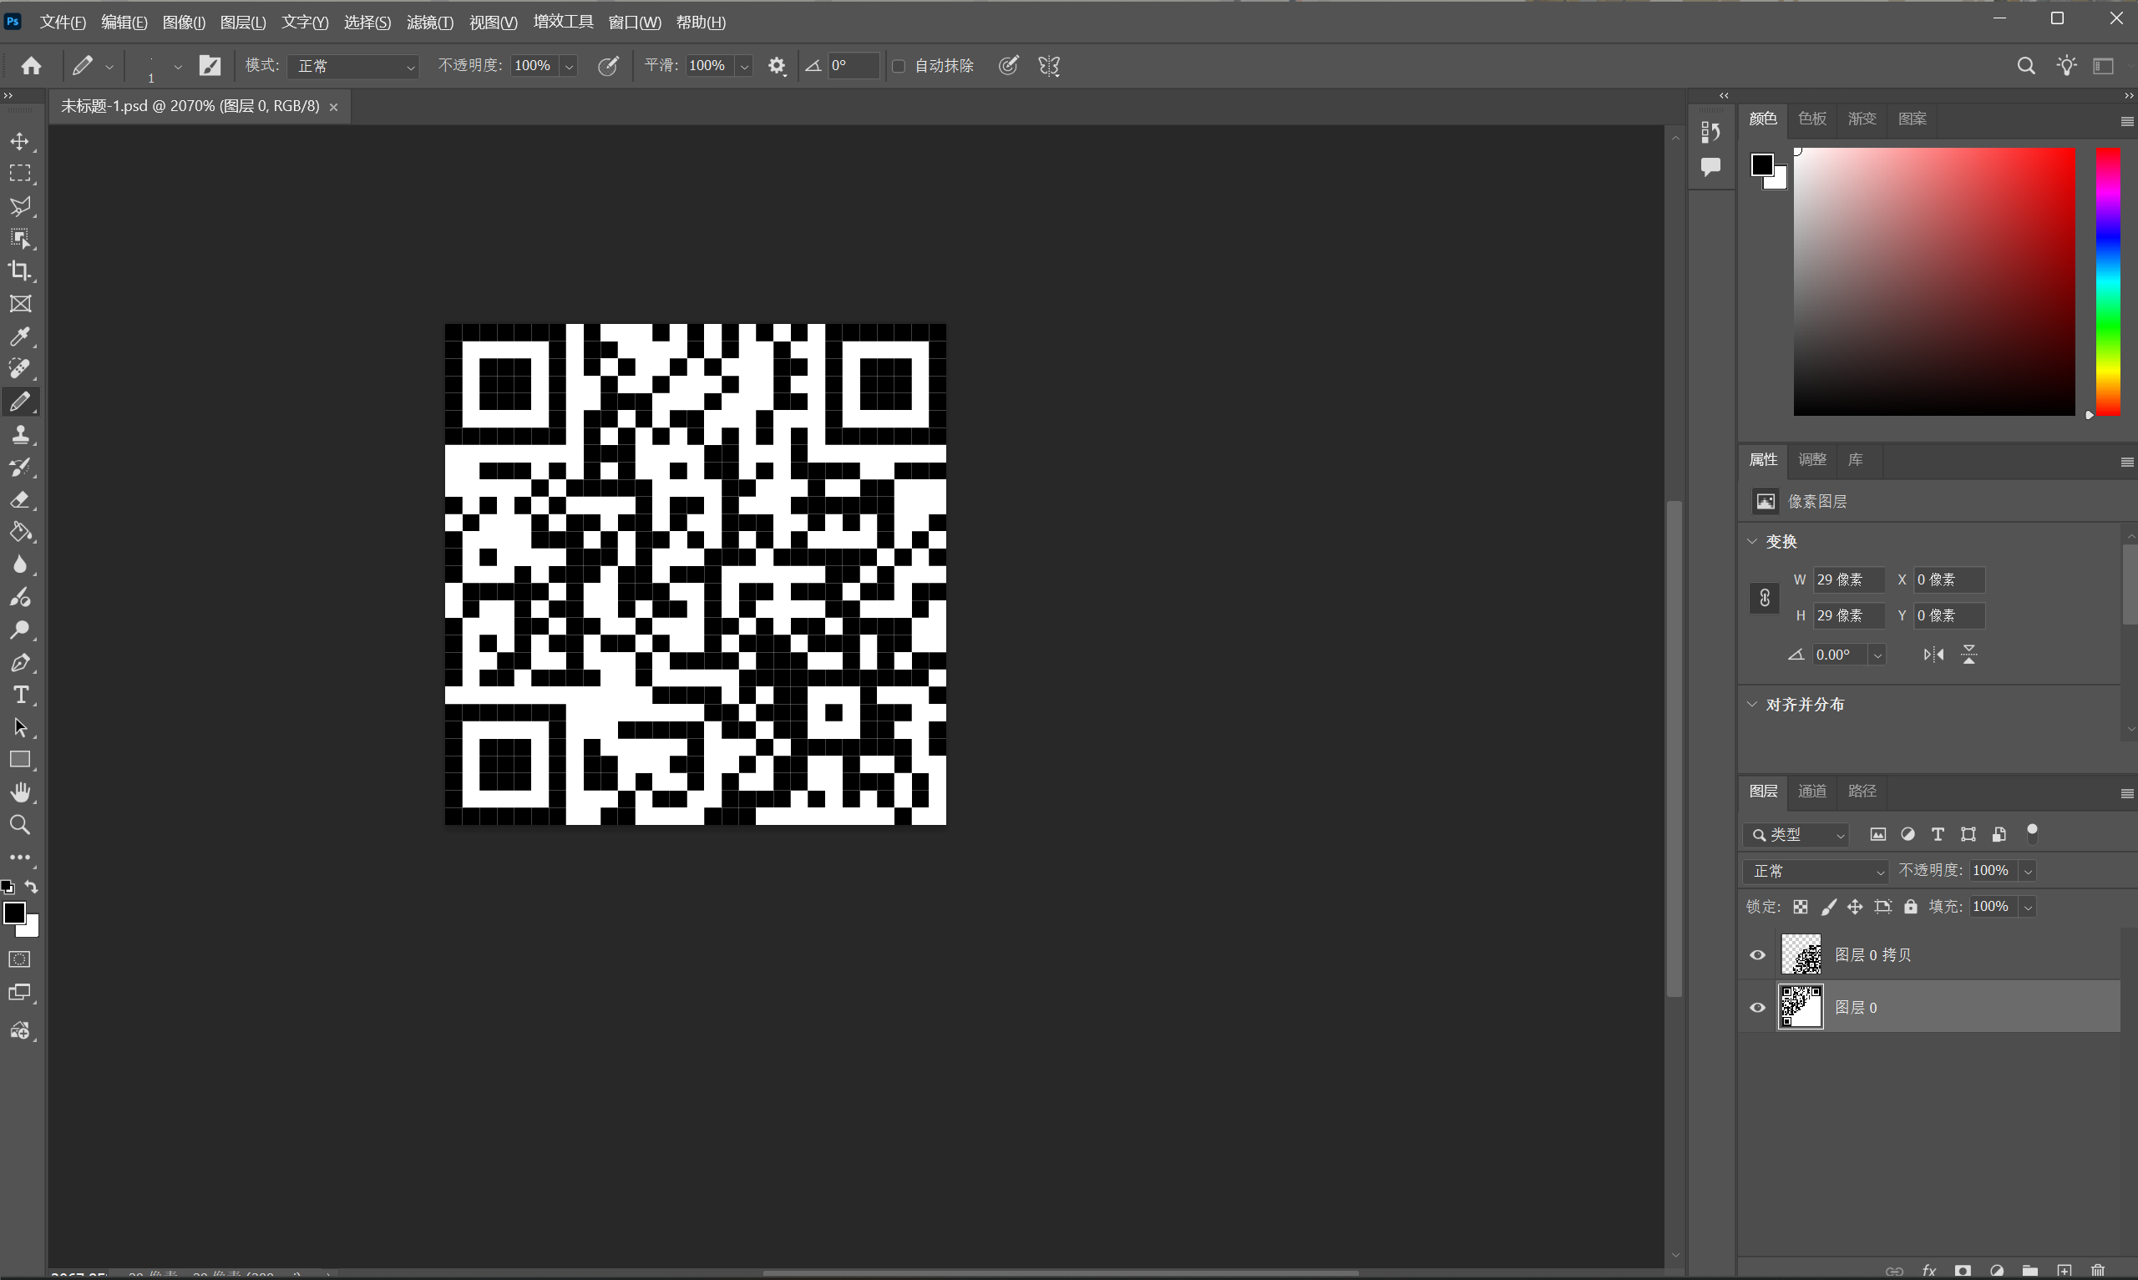Open the layer filter 类型 dropdown
The width and height of the screenshot is (2138, 1280).
1797,835
